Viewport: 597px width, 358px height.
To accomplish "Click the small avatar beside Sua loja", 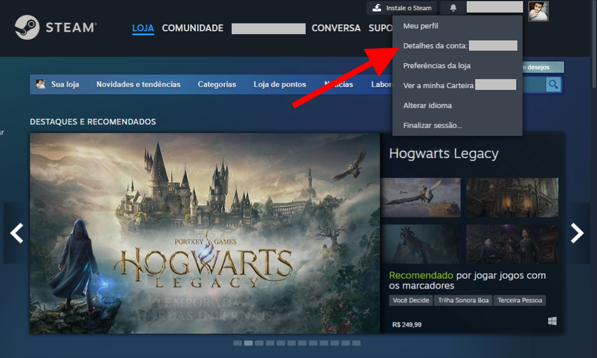I will click(x=40, y=84).
